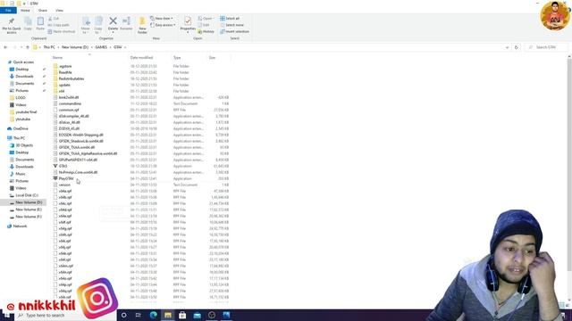
Task: Click Select none in ribbon
Action: [232, 25]
